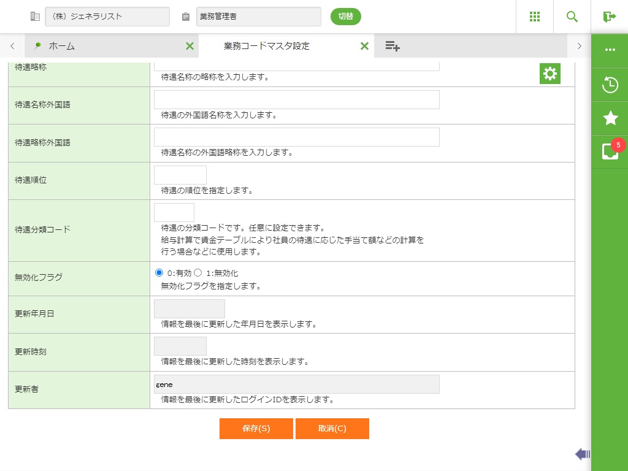
Task: Open the inbox icon with badge 5
Action: pos(610,151)
